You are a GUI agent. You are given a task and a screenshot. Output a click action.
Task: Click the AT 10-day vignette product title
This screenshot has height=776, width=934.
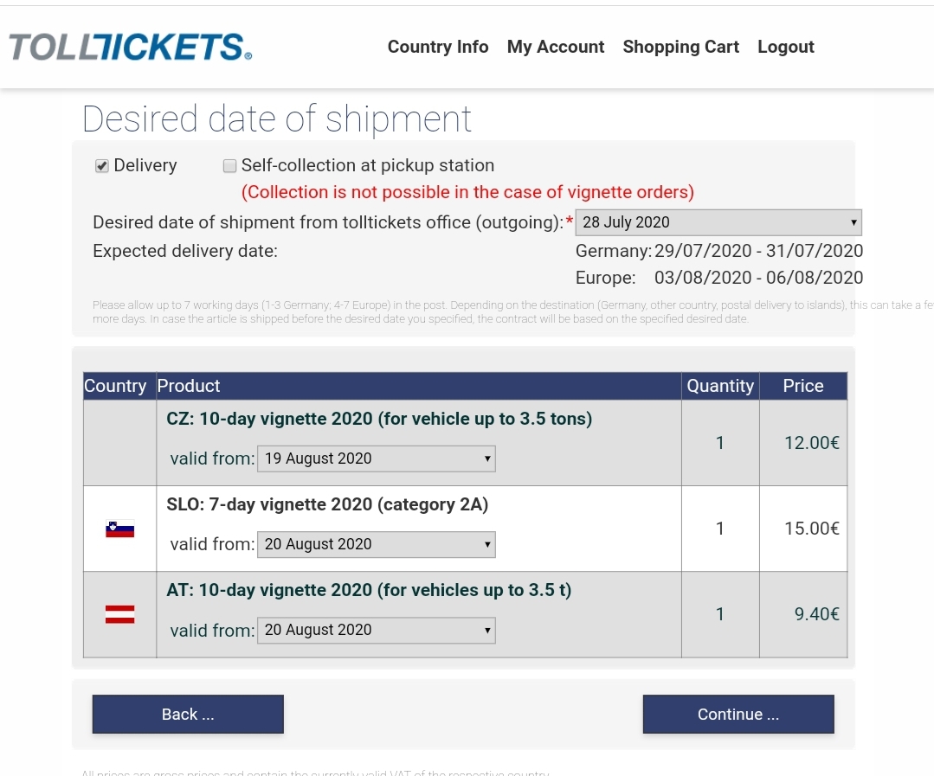tap(369, 590)
